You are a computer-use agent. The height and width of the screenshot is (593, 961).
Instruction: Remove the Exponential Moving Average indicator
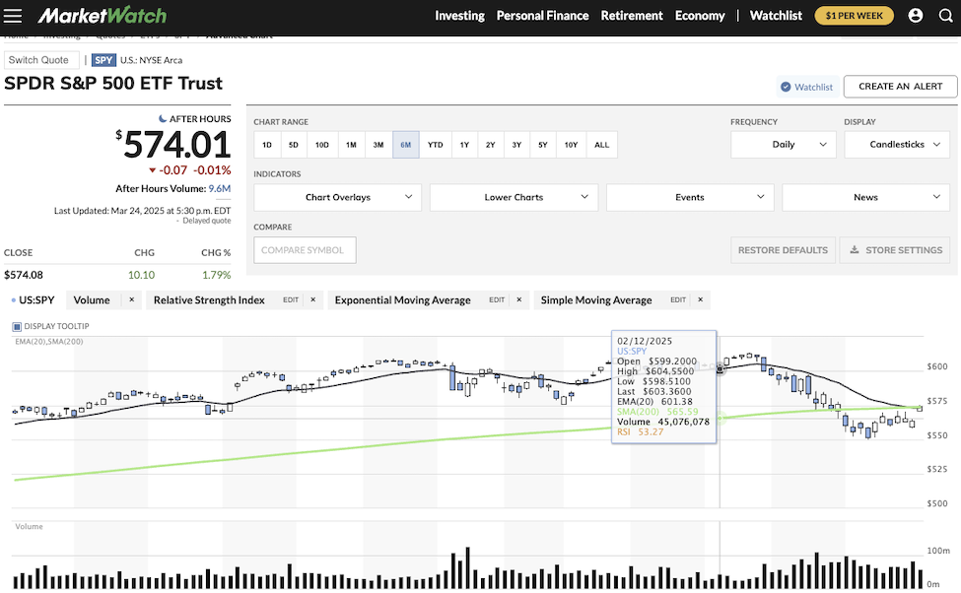[x=518, y=299]
